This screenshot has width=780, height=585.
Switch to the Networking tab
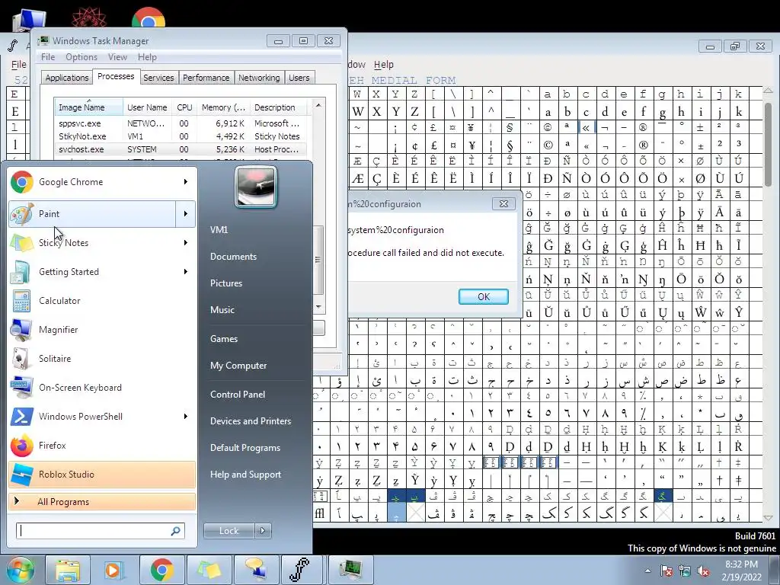tap(259, 78)
